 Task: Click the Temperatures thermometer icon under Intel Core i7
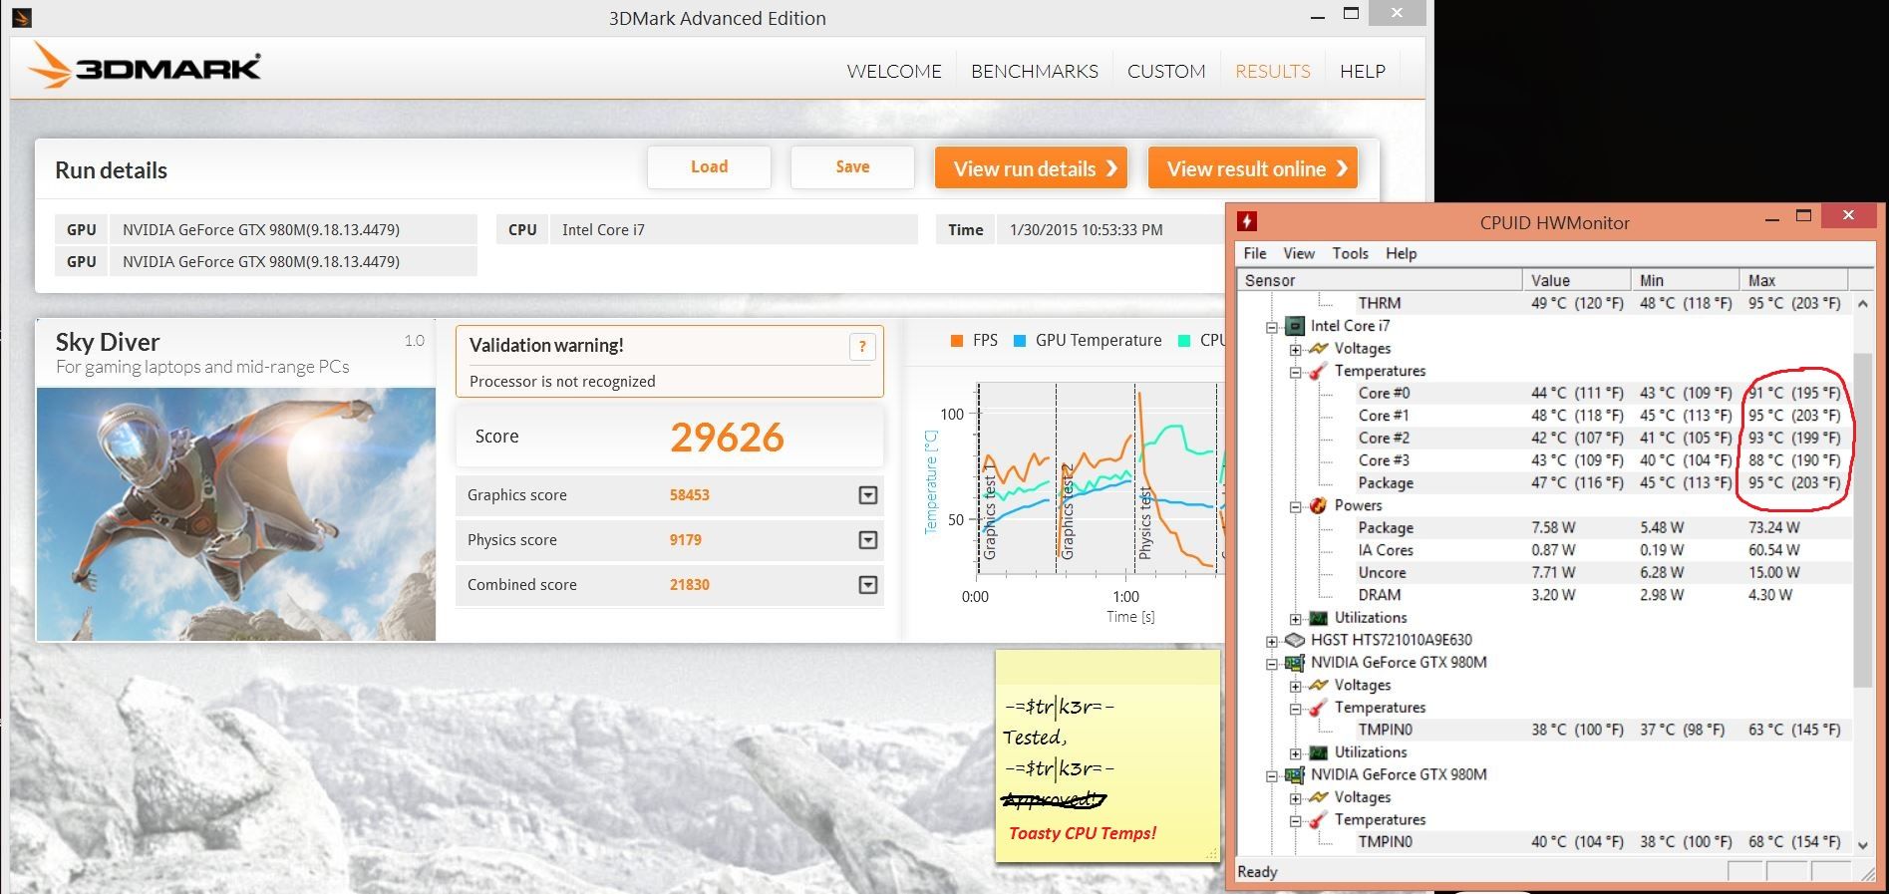pos(1318,371)
